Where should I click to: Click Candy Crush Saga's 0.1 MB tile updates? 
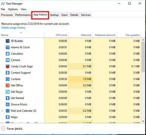coord(135,66)
